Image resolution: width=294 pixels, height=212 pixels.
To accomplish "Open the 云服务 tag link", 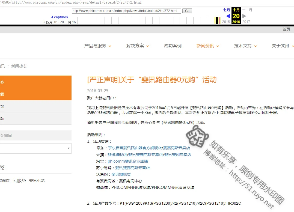I will (19, 181).
